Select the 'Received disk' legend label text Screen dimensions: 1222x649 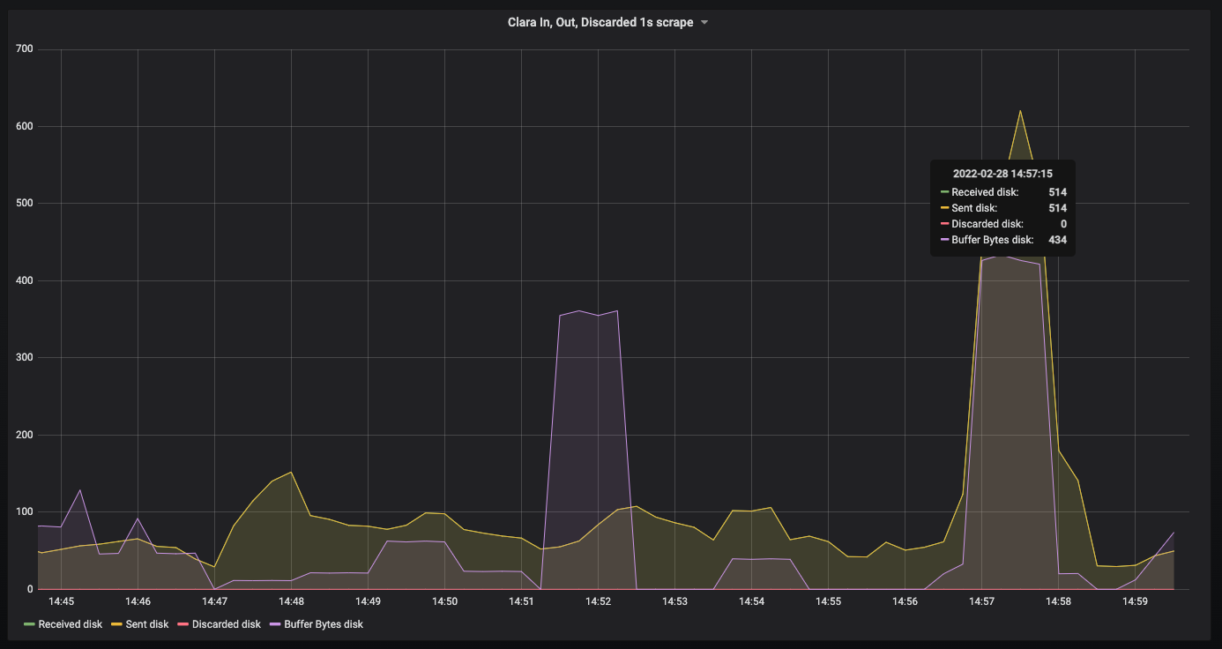pyautogui.click(x=71, y=623)
